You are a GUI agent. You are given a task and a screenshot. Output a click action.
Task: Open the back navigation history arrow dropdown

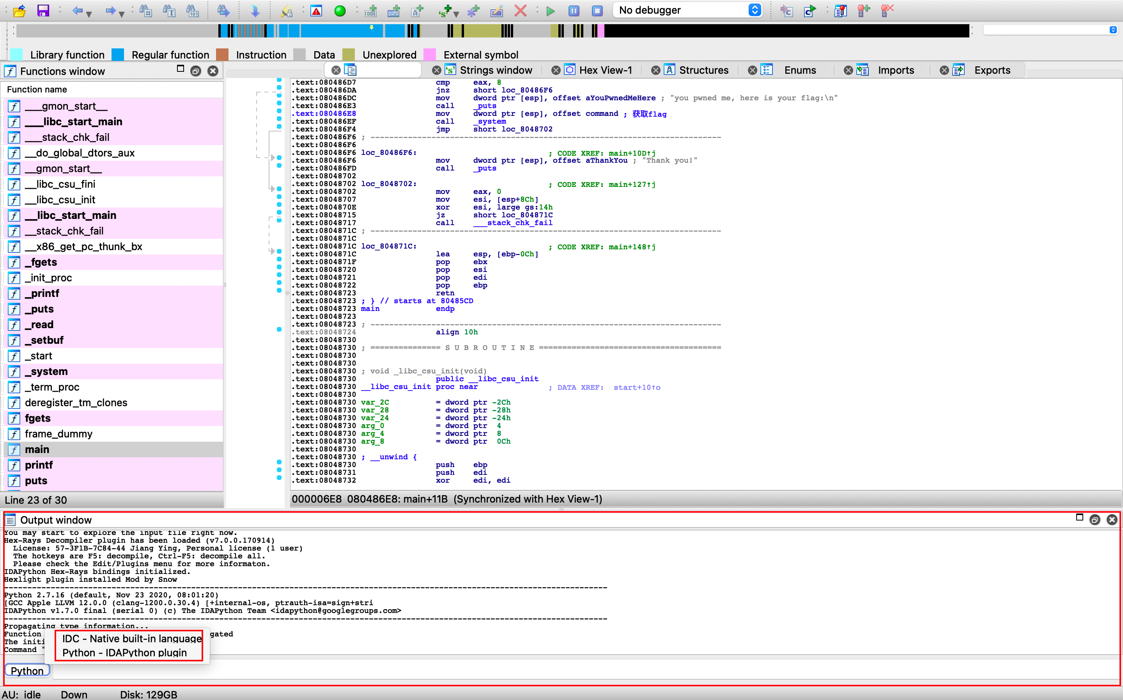click(89, 14)
